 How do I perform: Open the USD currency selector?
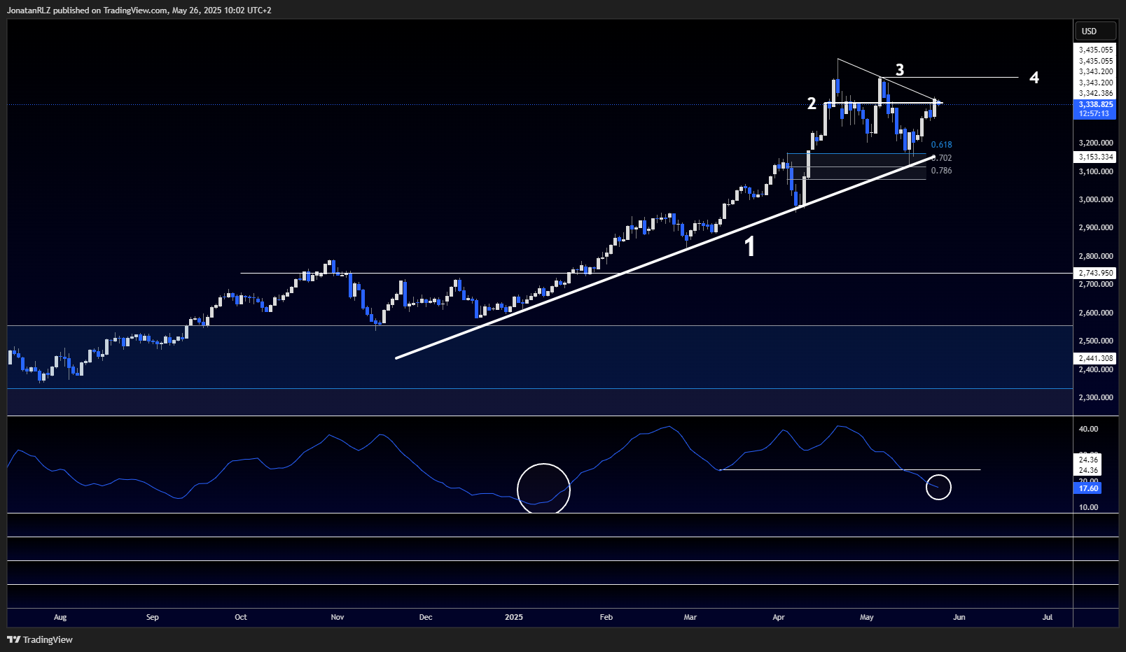click(1089, 31)
